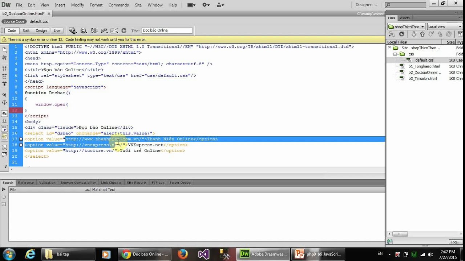Viewport: 465px width, 261px height.
Task: Open Visual Studio from the taskbar
Action: (x=203, y=254)
